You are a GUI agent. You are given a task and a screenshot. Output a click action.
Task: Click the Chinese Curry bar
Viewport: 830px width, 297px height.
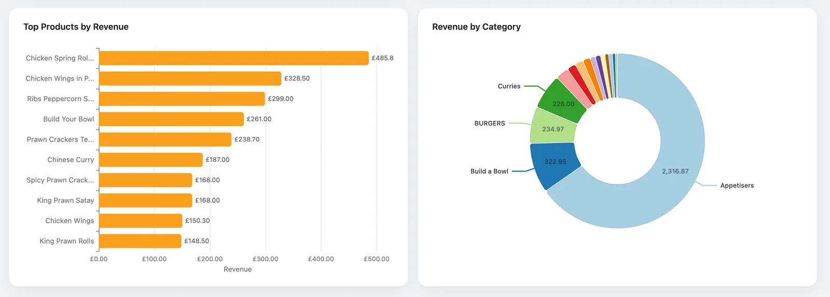151,160
